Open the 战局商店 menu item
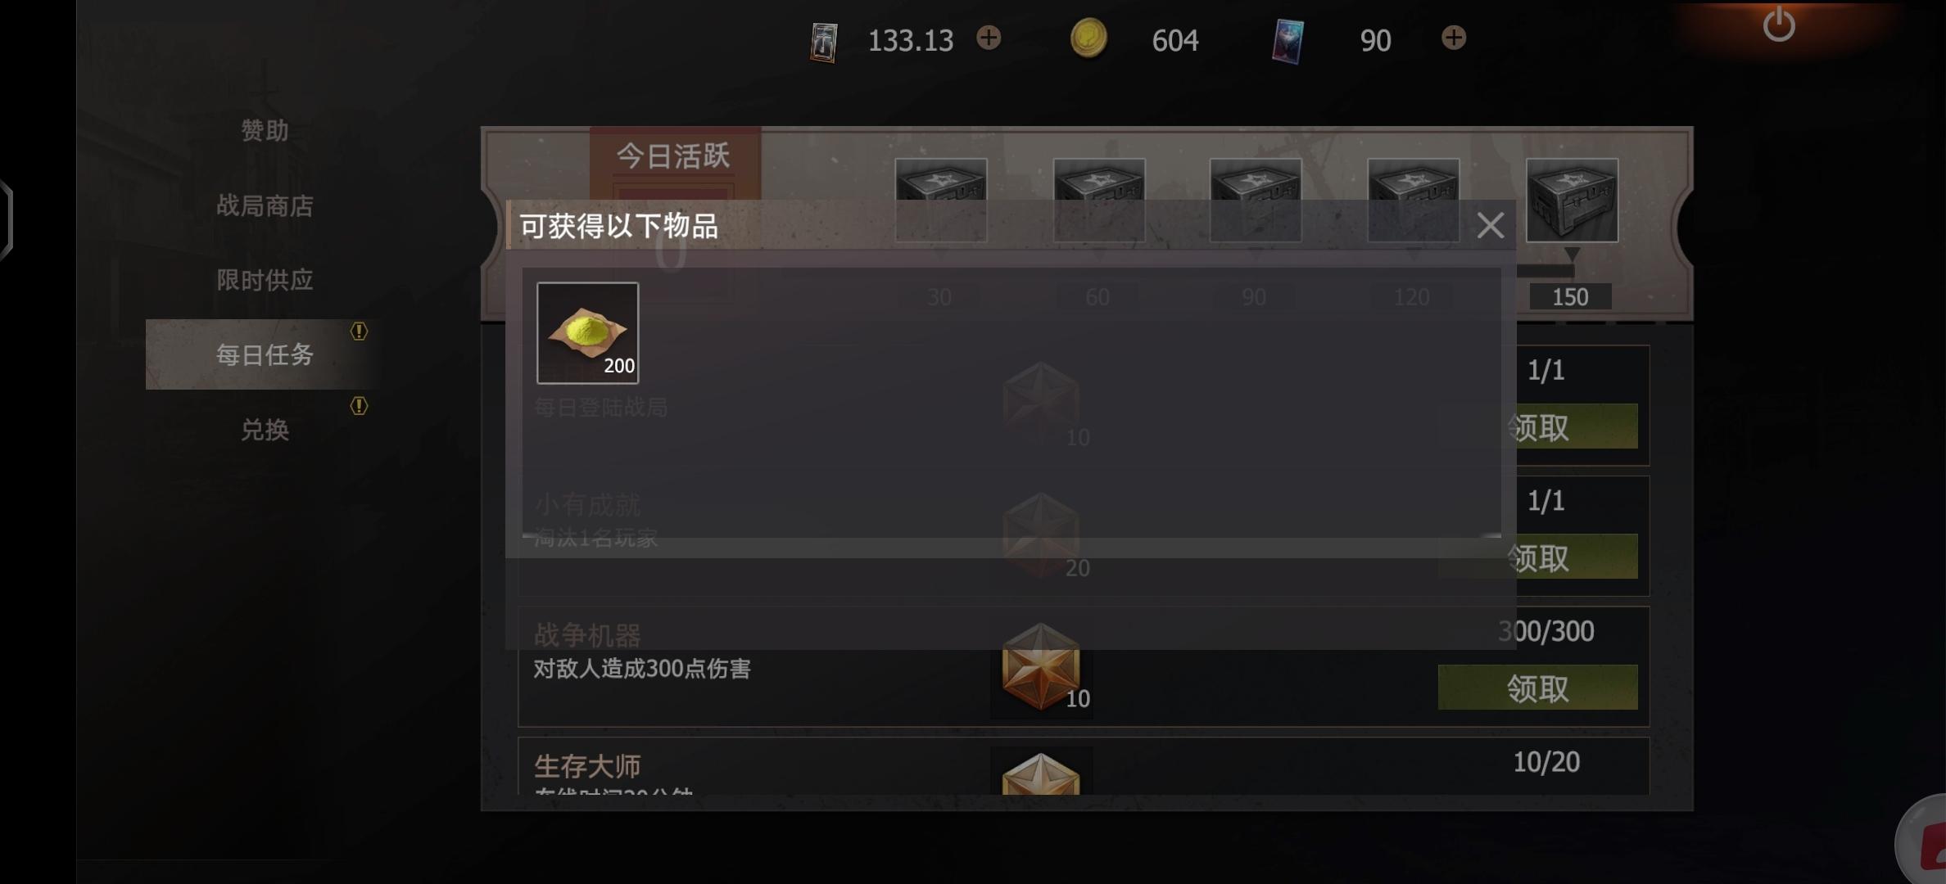Image resolution: width=1946 pixels, height=884 pixels. pos(265,205)
